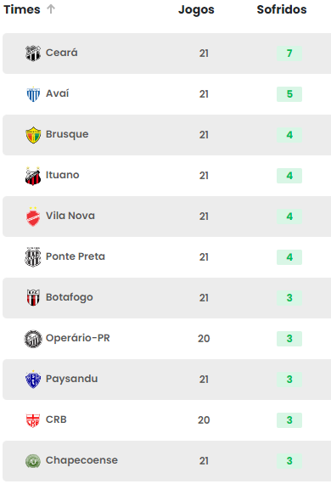331x484 pixels.
Task: Select Ceará's green Sofridos value 7
Action: tap(289, 53)
